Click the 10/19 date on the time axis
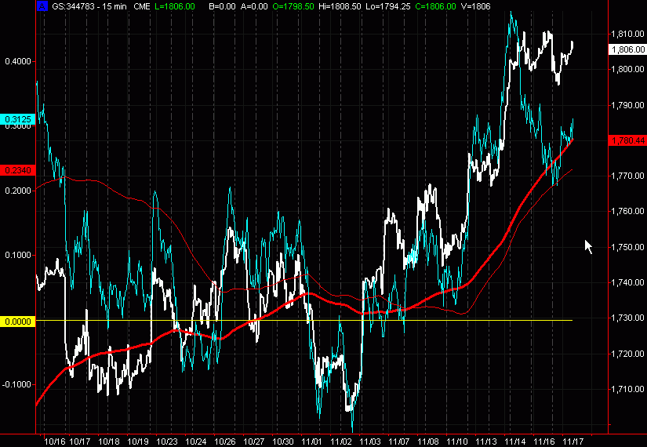Screen dimensions: 647x447 coord(138,442)
